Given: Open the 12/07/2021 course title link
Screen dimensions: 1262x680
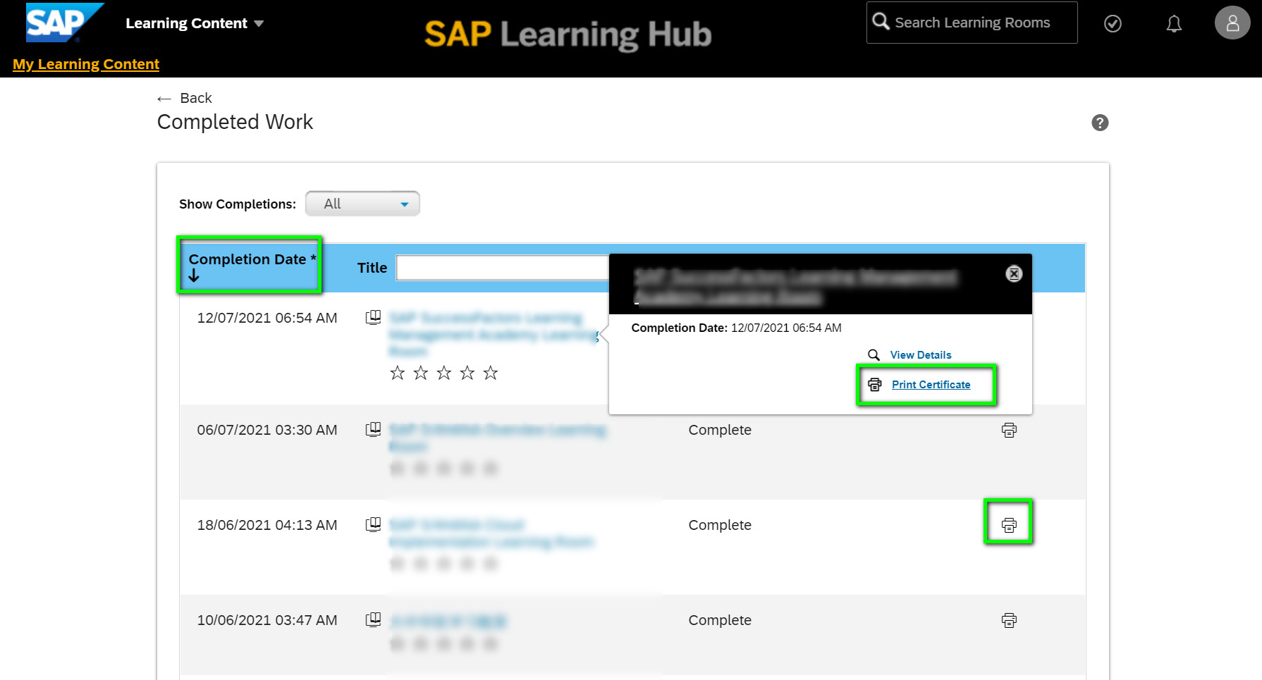Looking at the screenshot, I should click(x=494, y=334).
